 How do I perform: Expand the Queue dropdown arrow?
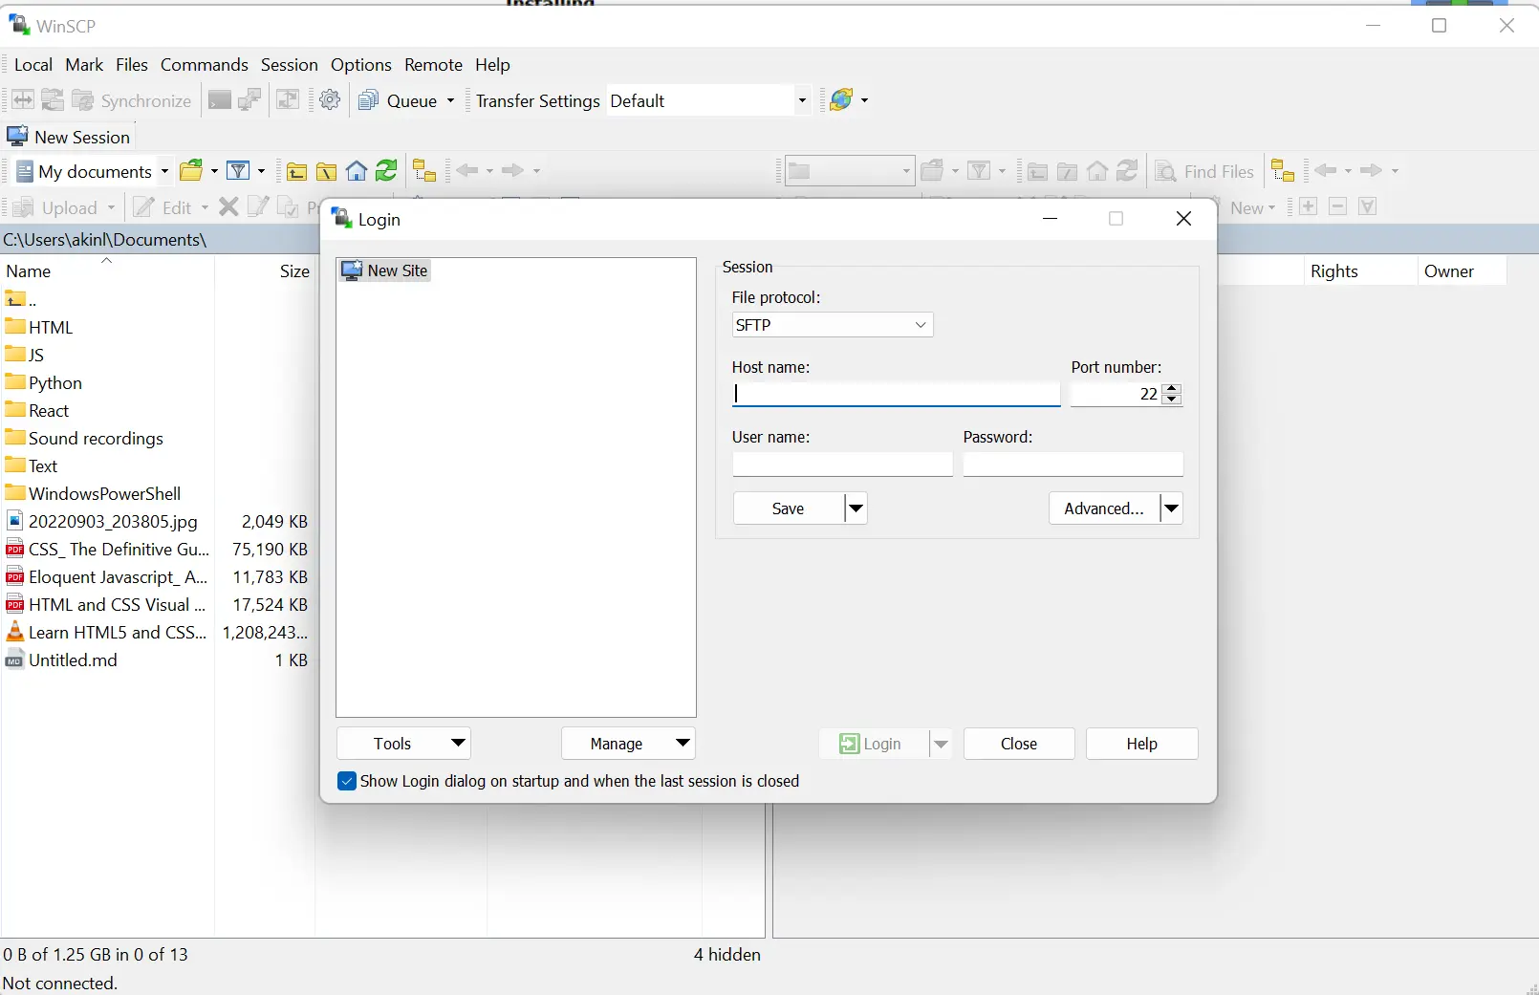click(x=450, y=100)
